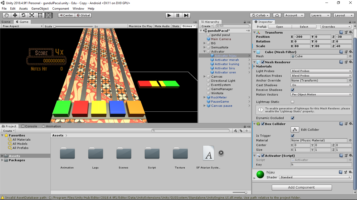Toggle the Box Collider enabled checkbox
This screenshot has height=200, width=357.
point(263,124)
